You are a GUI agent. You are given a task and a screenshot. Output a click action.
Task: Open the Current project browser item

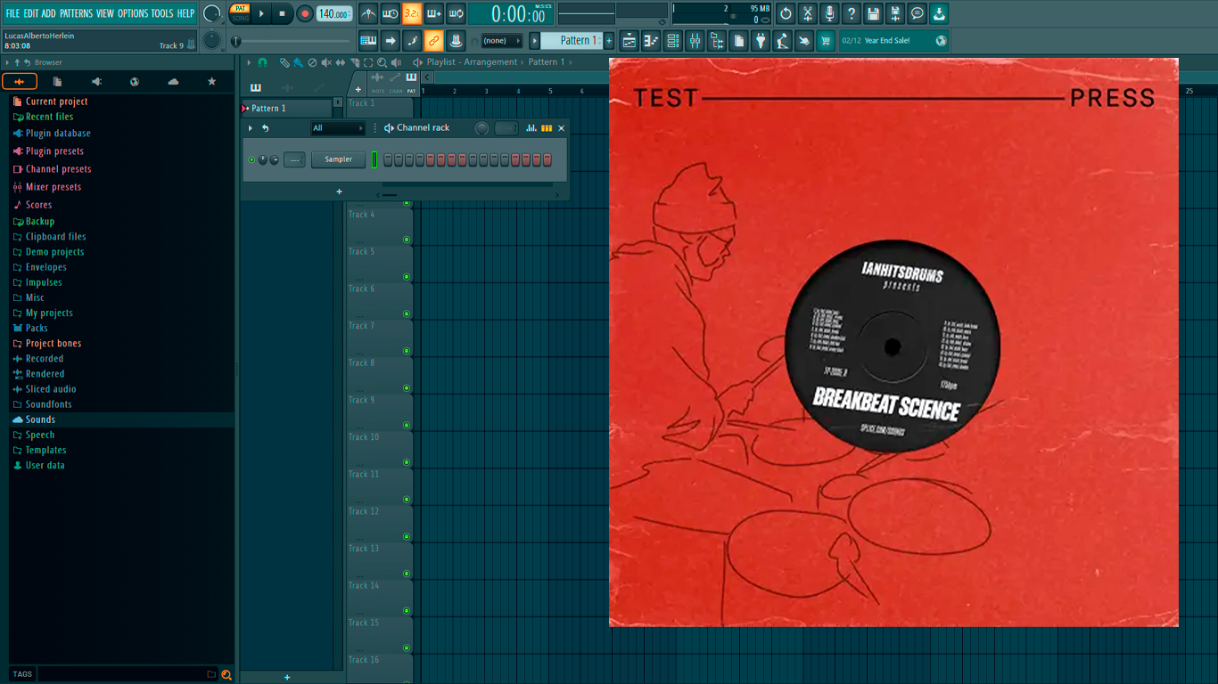pos(56,102)
